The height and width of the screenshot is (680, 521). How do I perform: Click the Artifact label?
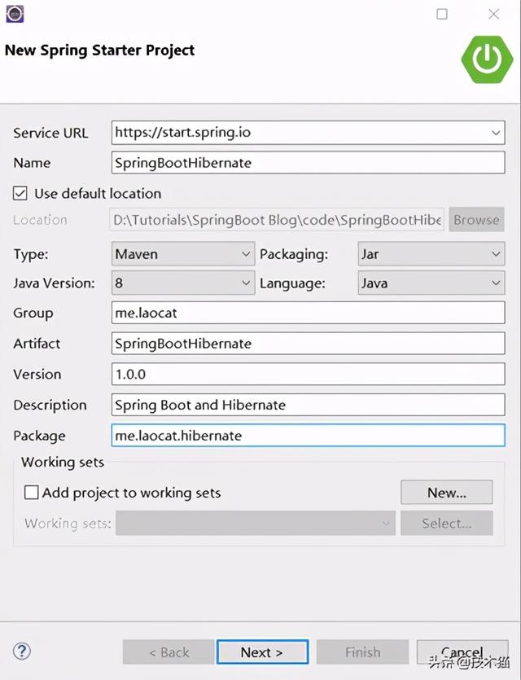point(37,344)
